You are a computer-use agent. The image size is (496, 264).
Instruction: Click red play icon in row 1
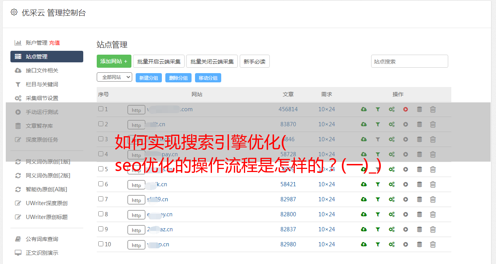coord(405,109)
